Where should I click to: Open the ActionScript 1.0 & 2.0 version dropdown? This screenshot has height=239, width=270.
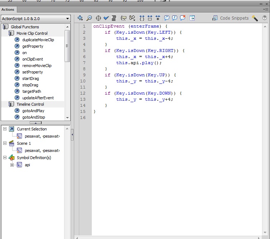pos(35,19)
